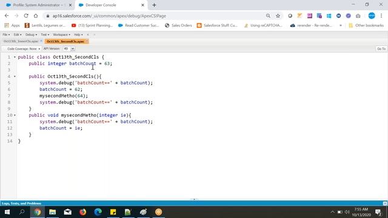Open the Other bookmarks folder

(366, 25)
